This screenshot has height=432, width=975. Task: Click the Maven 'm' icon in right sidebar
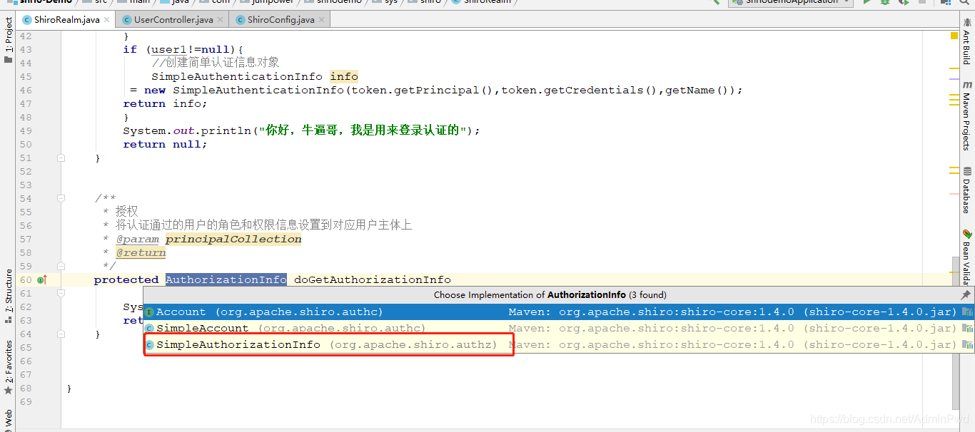tap(967, 84)
